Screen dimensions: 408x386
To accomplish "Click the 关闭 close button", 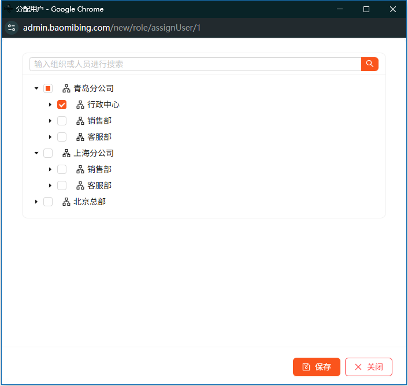I will click(x=368, y=367).
